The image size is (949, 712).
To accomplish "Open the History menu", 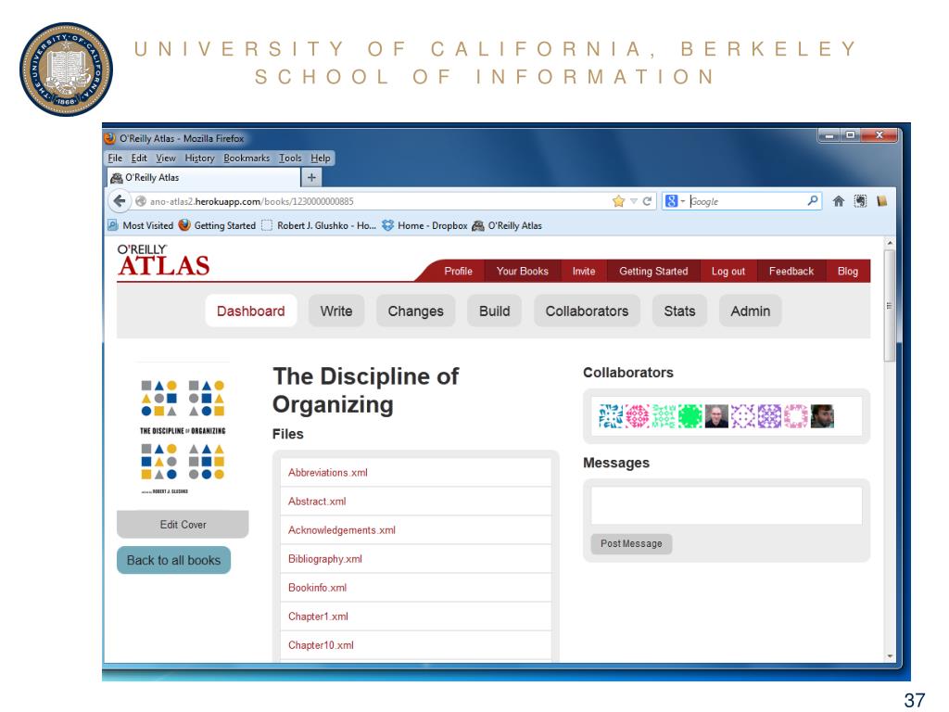I will 200,158.
